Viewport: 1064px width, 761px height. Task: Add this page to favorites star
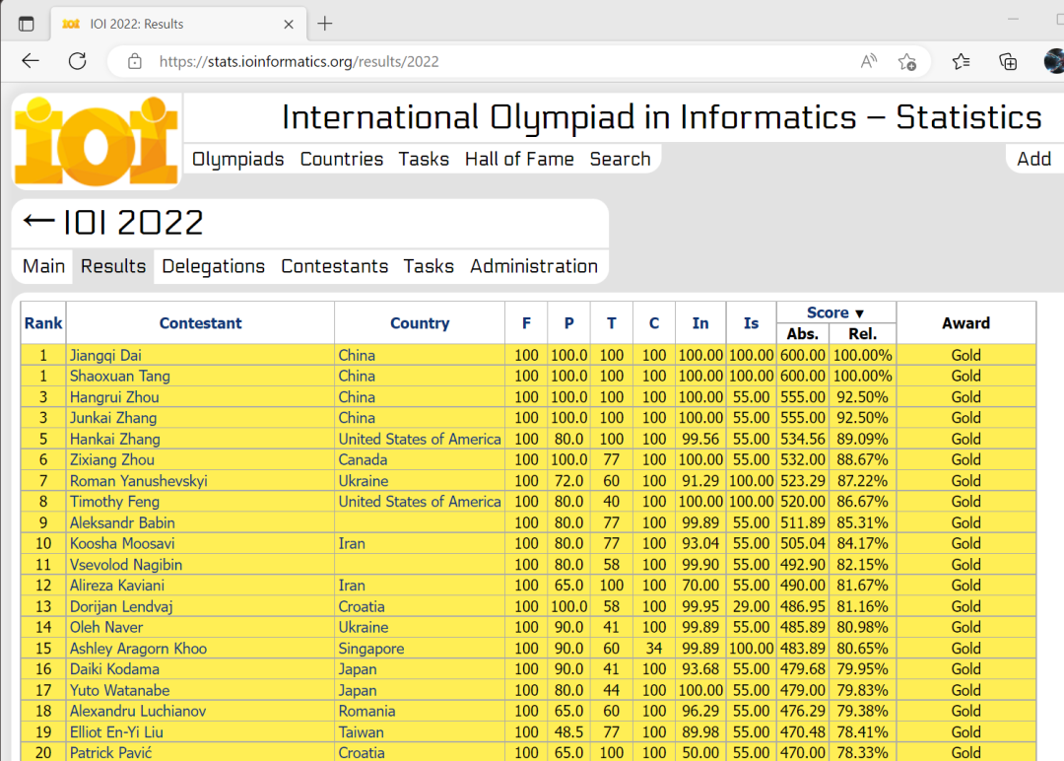point(907,62)
